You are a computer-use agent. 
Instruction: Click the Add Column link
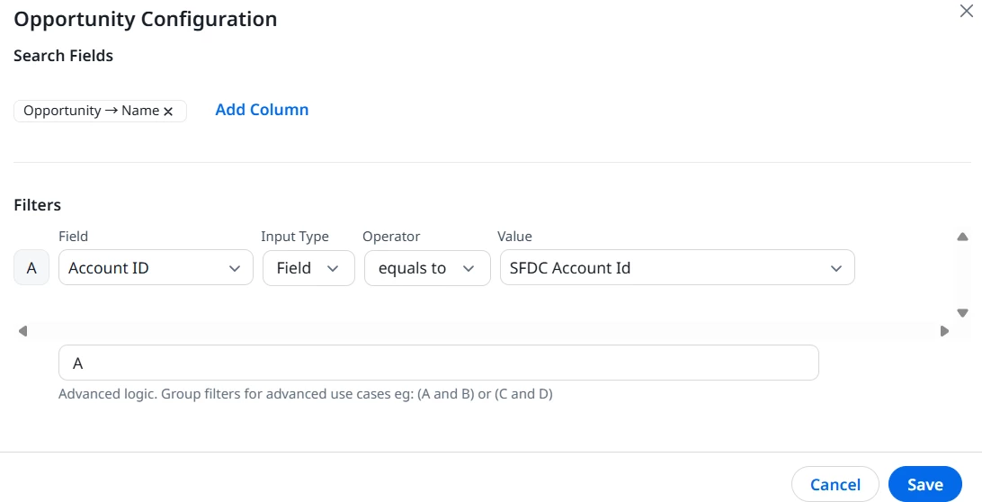click(262, 110)
